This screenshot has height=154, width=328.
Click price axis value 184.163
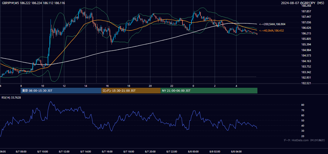[306, 61]
